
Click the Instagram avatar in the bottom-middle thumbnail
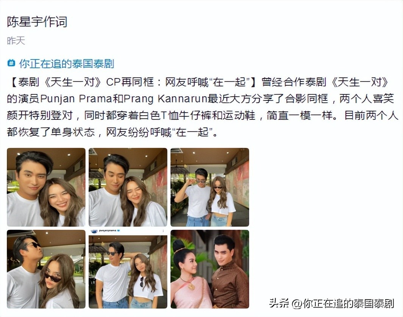pos(94,231)
